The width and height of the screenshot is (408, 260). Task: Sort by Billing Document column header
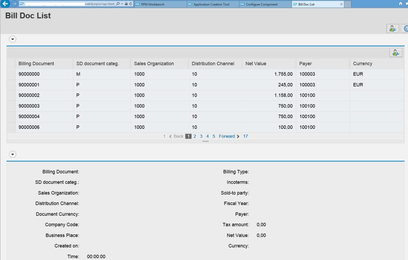click(44, 64)
